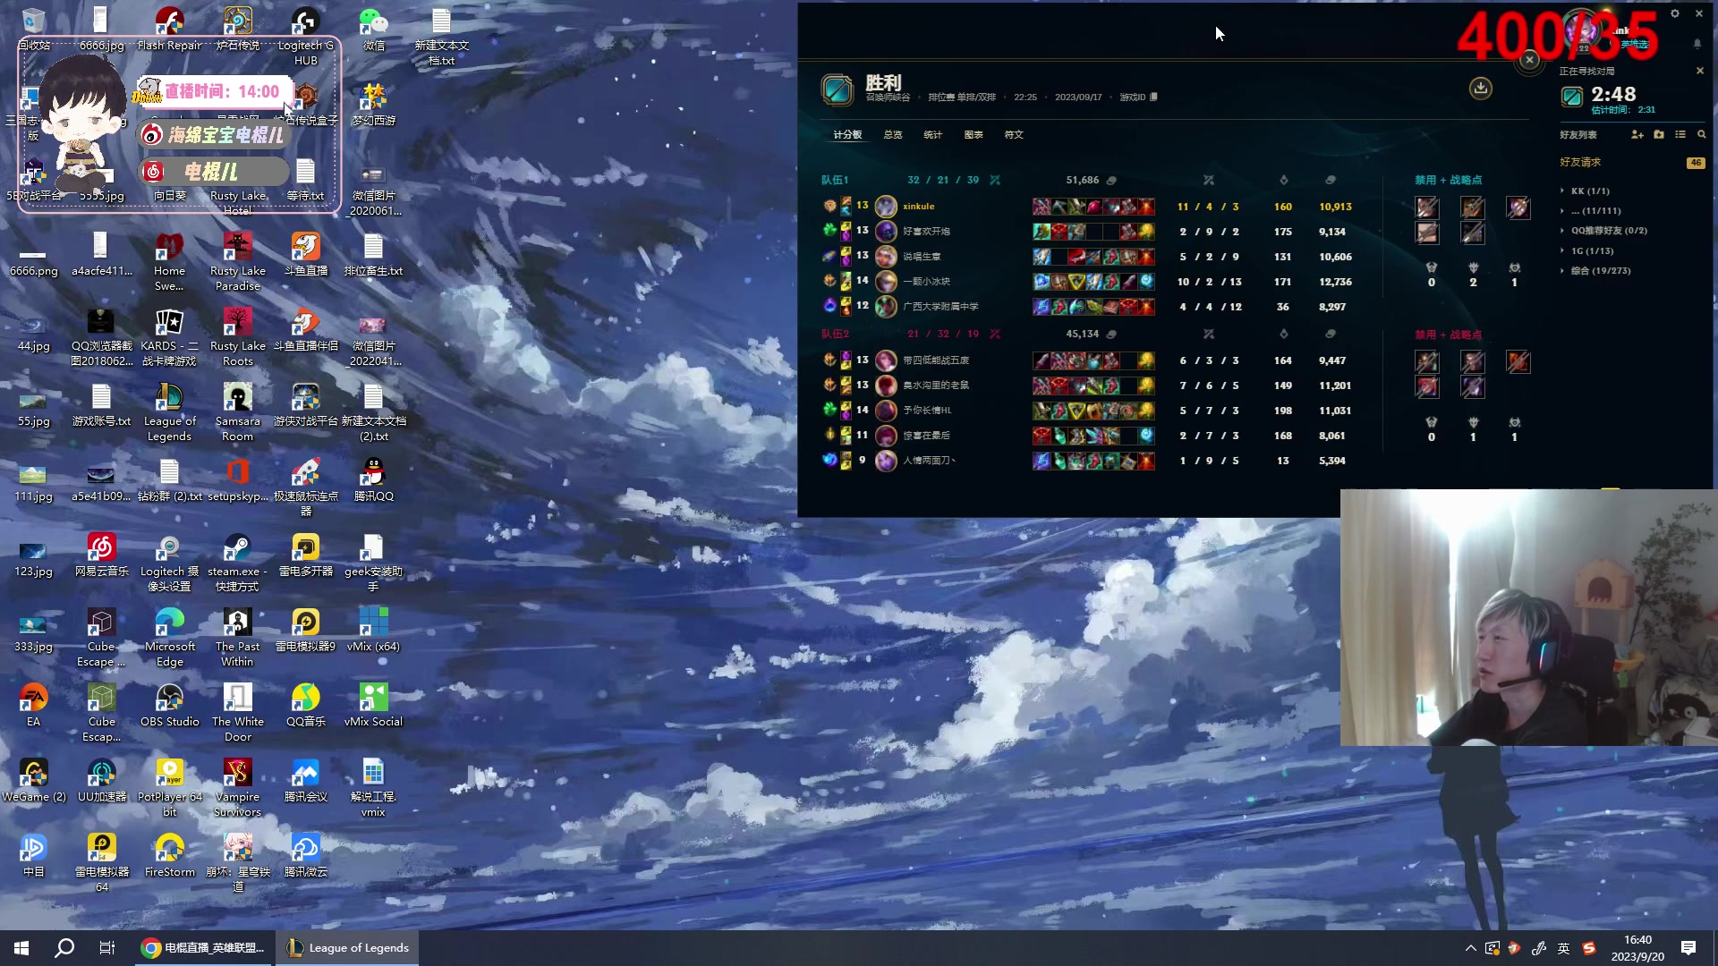Select 予你长情HL's champion portrait

click(x=886, y=411)
